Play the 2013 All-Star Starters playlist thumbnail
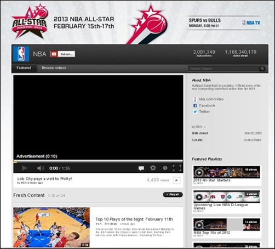This screenshot has width=275, height=249. tap(227, 172)
